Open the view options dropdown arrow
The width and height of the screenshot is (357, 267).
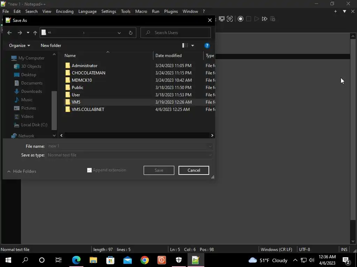[x=192, y=46]
